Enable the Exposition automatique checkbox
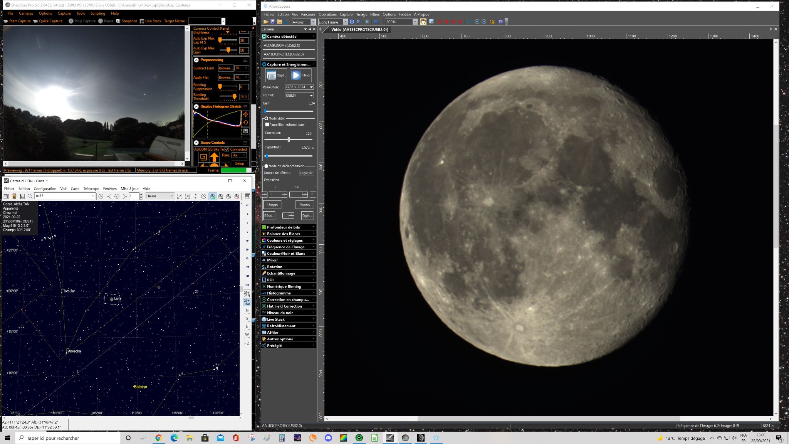This screenshot has width=789, height=444. point(267,124)
